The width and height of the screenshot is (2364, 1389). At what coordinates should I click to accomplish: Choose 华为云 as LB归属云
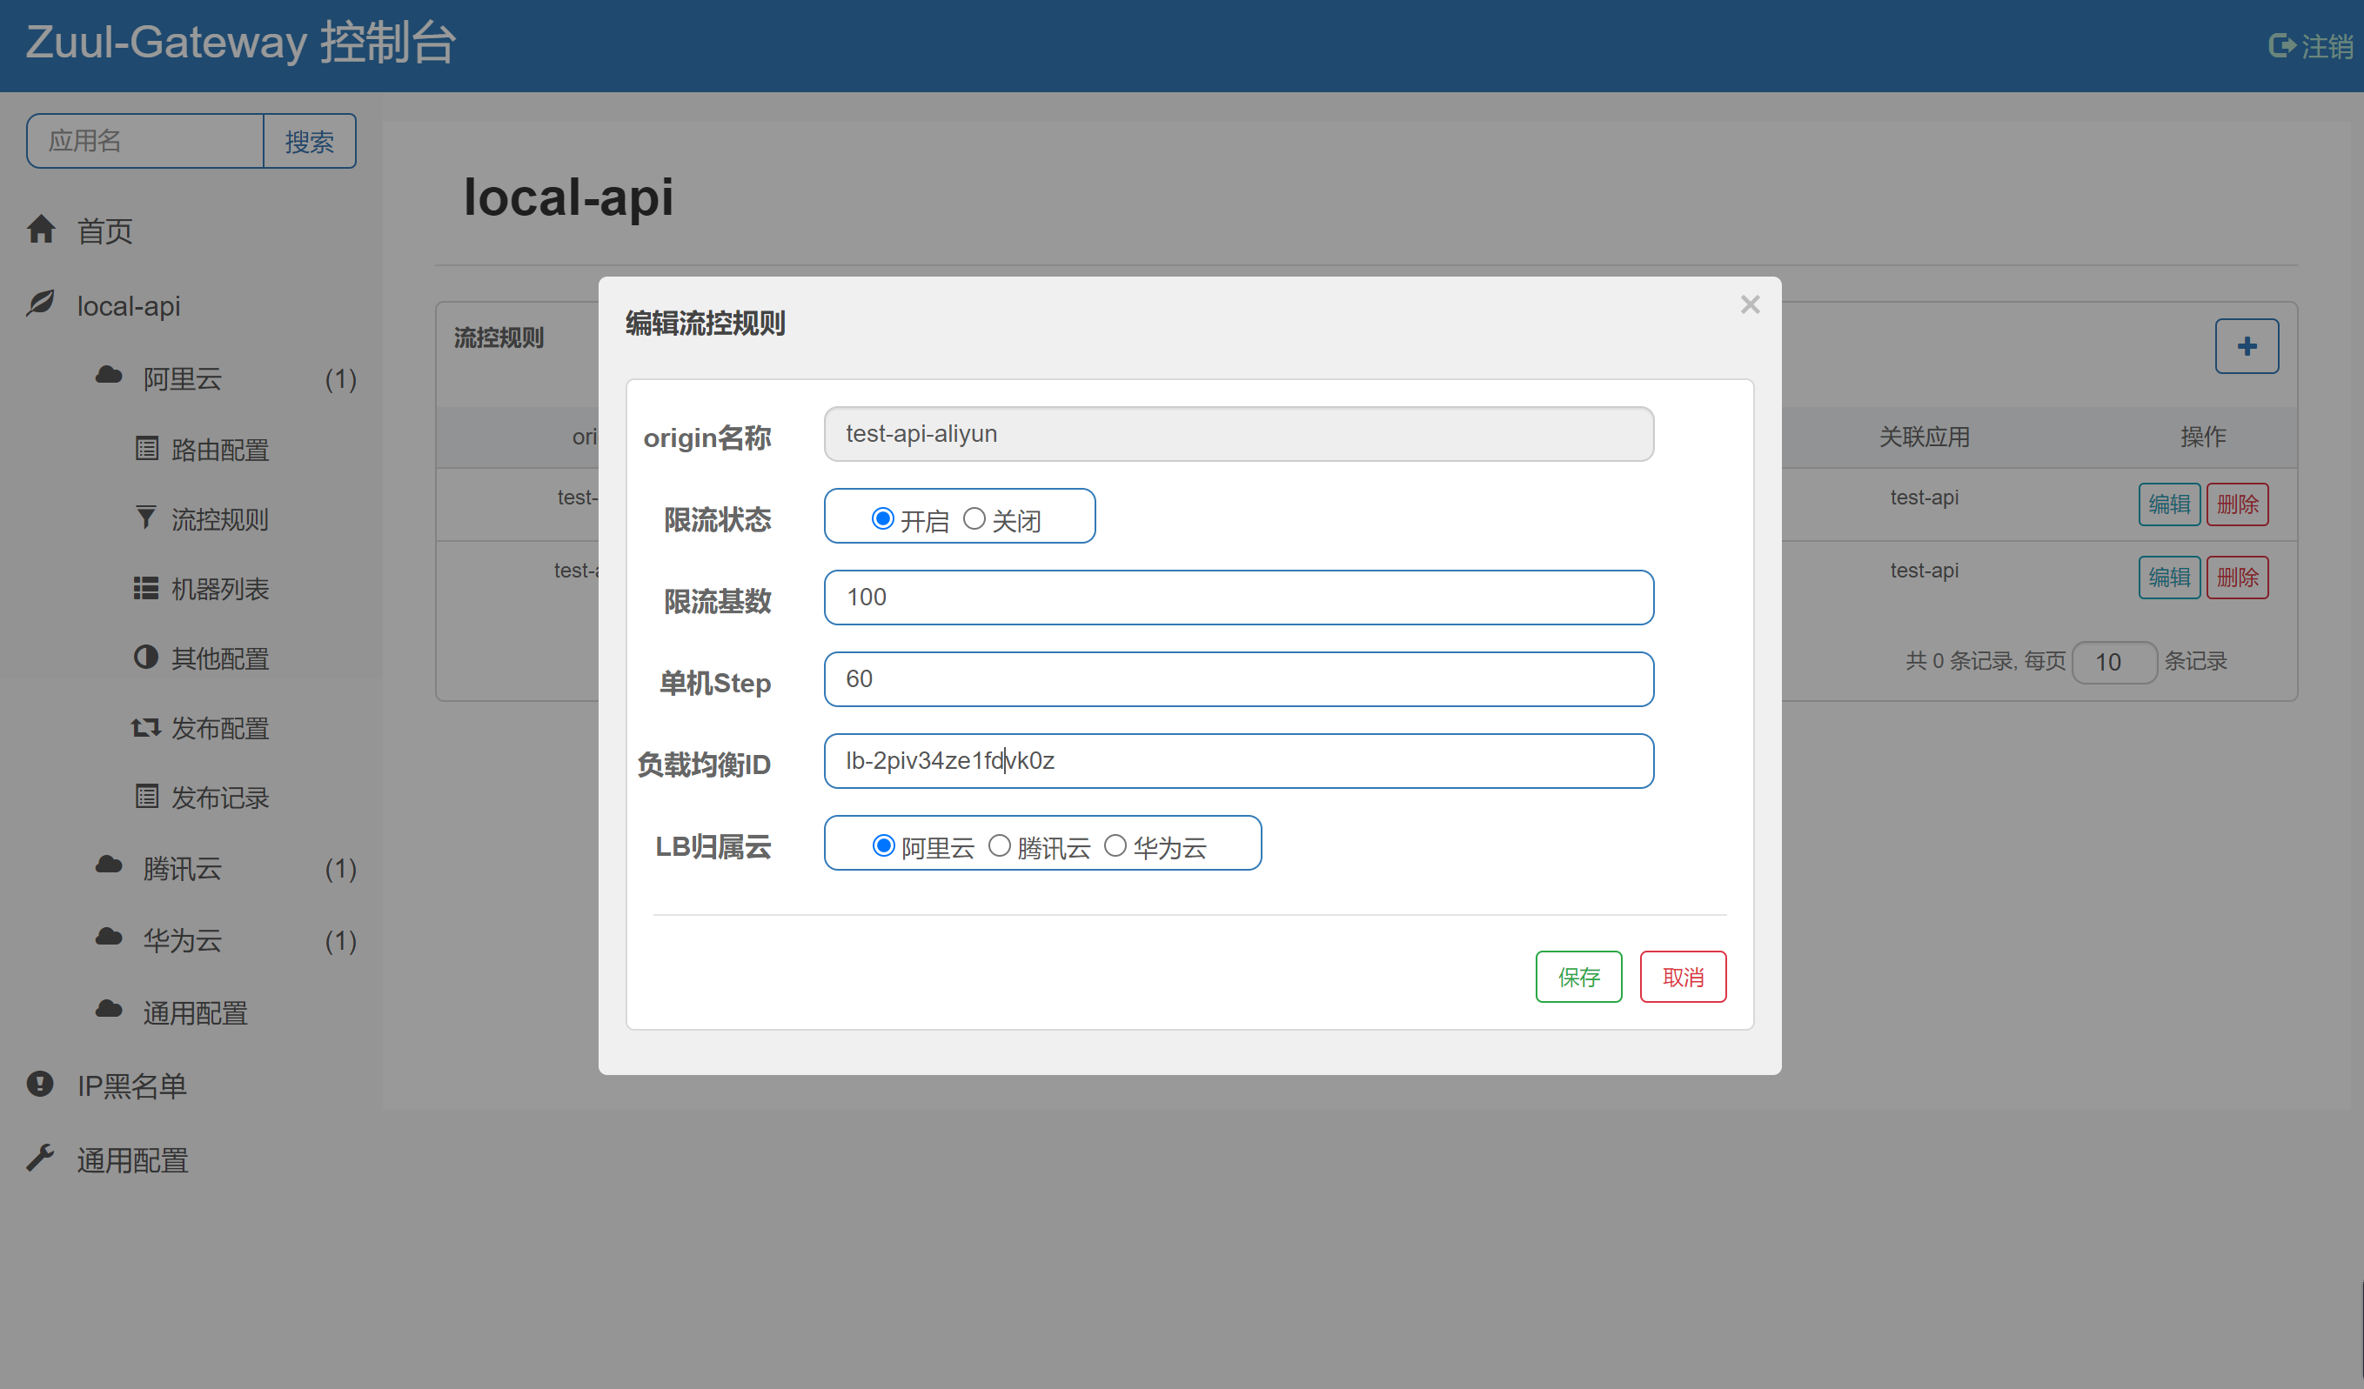click(x=1115, y=846)
